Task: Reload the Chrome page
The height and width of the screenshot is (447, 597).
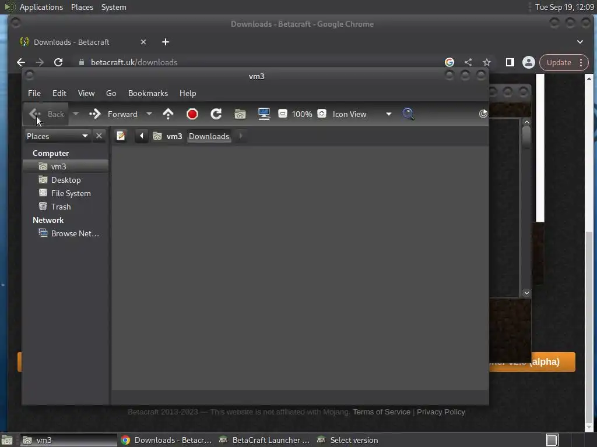Action: 58,62
